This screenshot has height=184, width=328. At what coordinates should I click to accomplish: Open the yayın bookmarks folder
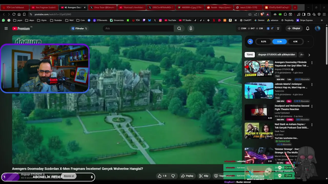pos(17,20)
